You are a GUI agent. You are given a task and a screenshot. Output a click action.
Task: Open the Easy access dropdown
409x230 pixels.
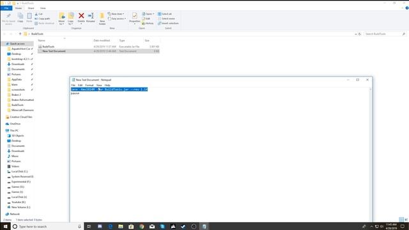[116, 19]
